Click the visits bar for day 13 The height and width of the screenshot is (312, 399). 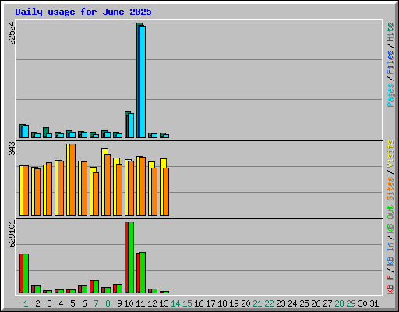[x=163, y=187]
